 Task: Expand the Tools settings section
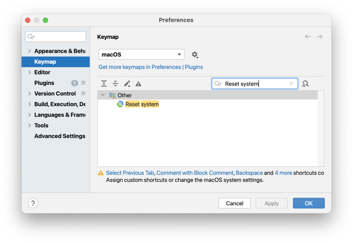click(x=30, y=125)
